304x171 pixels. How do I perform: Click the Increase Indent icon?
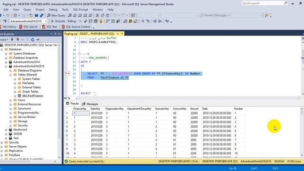[160, 21]
